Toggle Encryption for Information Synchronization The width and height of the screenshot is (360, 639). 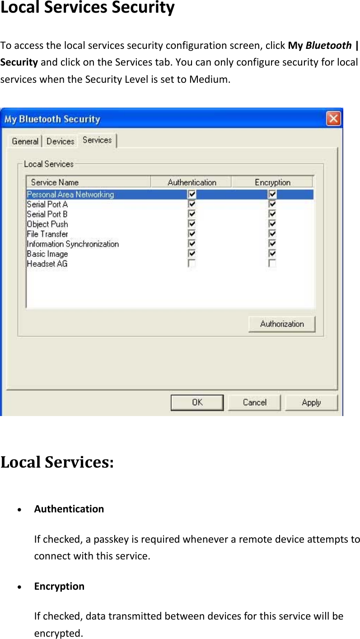click(272, 244)
